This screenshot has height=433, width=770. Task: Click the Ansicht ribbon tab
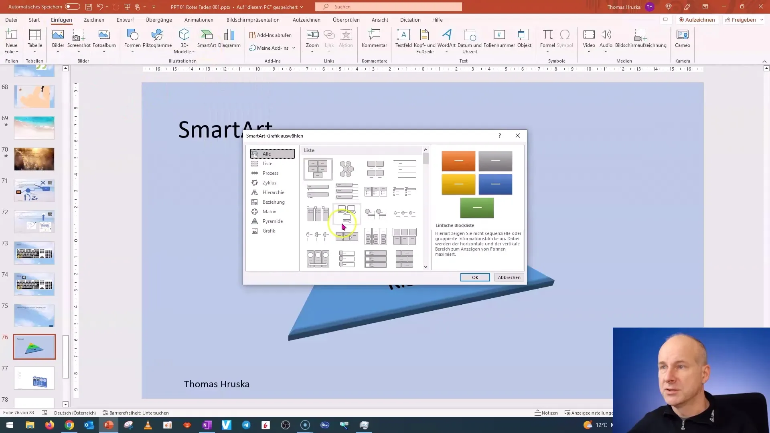point(380,20)
